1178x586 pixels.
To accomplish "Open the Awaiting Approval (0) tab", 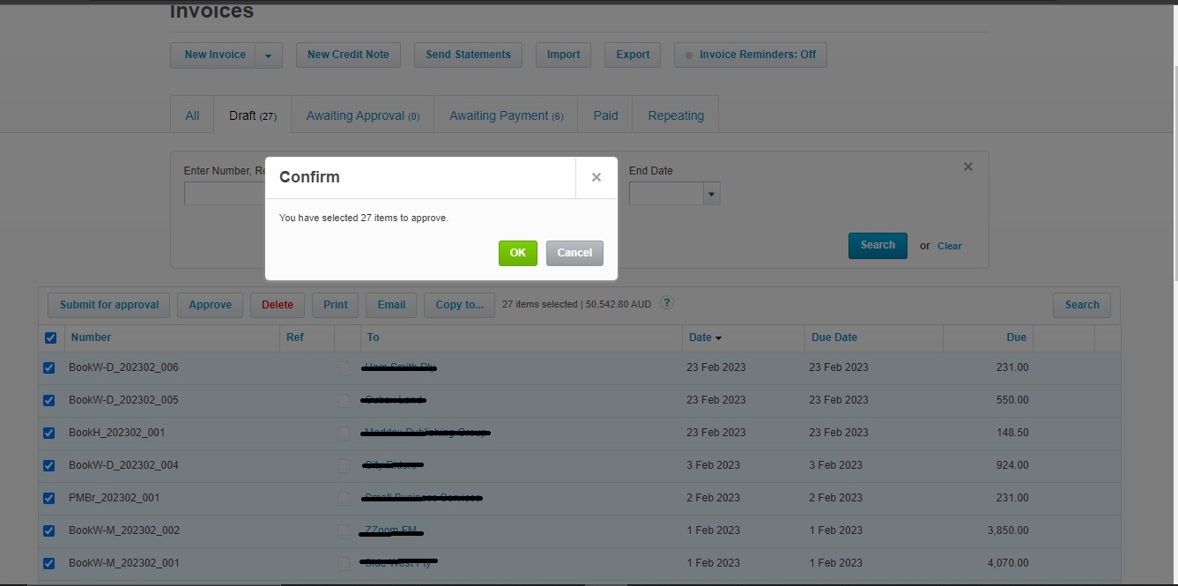I will (363, 115).
